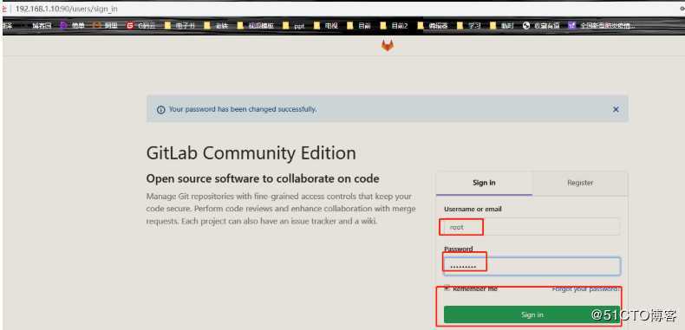Open the 目前2 bookmark folder
Image resolution: width=685 pixels, height=330 pixels.
394,26
